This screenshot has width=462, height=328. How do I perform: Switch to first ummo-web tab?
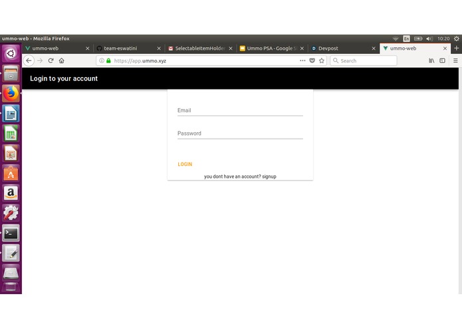click(x=57, y=48)
